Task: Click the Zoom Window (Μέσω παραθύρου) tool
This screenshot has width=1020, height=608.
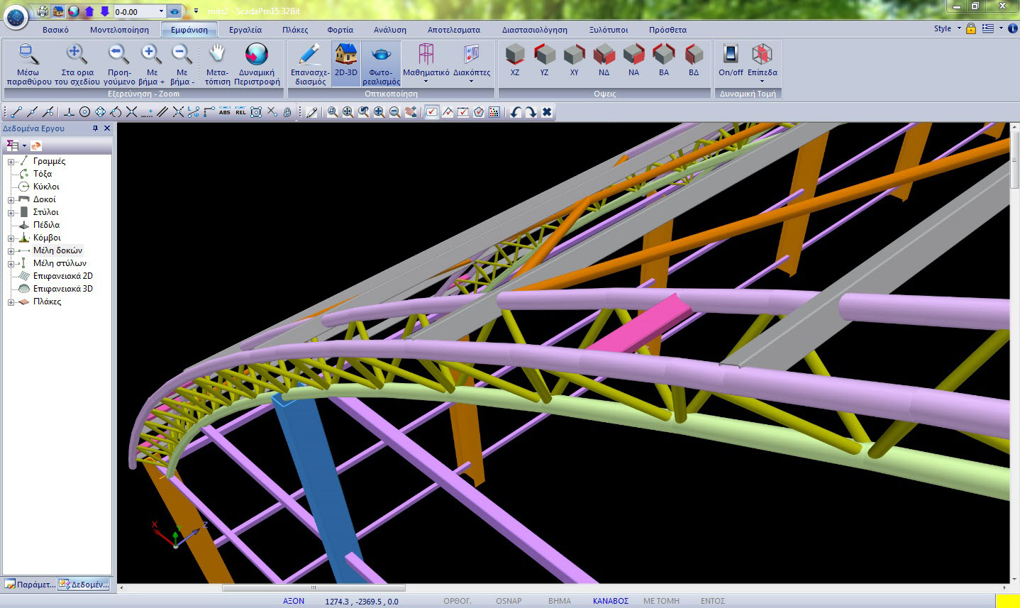Action: [x=28, y=64]
